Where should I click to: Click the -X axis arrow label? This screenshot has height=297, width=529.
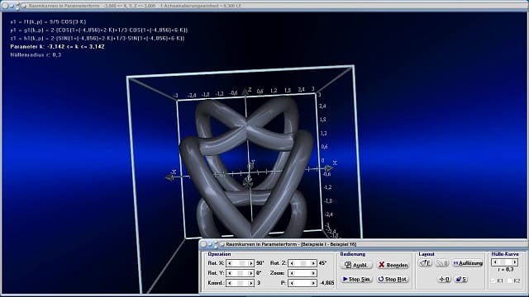coord(173,172)
